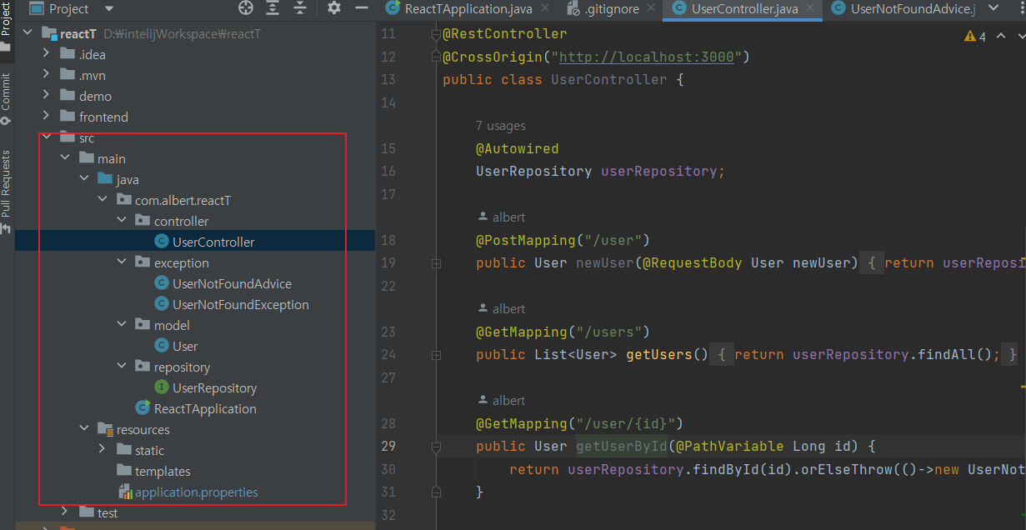Open the Commit tool window
This screenshot has height=530, width=1026.
[x=6, y=98]
